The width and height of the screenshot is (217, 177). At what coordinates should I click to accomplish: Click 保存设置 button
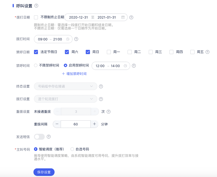click(x=44, y=172)
